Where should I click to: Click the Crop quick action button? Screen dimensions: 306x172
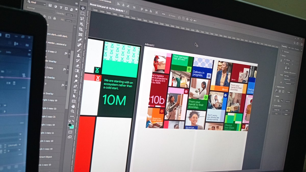click(x=287, y=110)
